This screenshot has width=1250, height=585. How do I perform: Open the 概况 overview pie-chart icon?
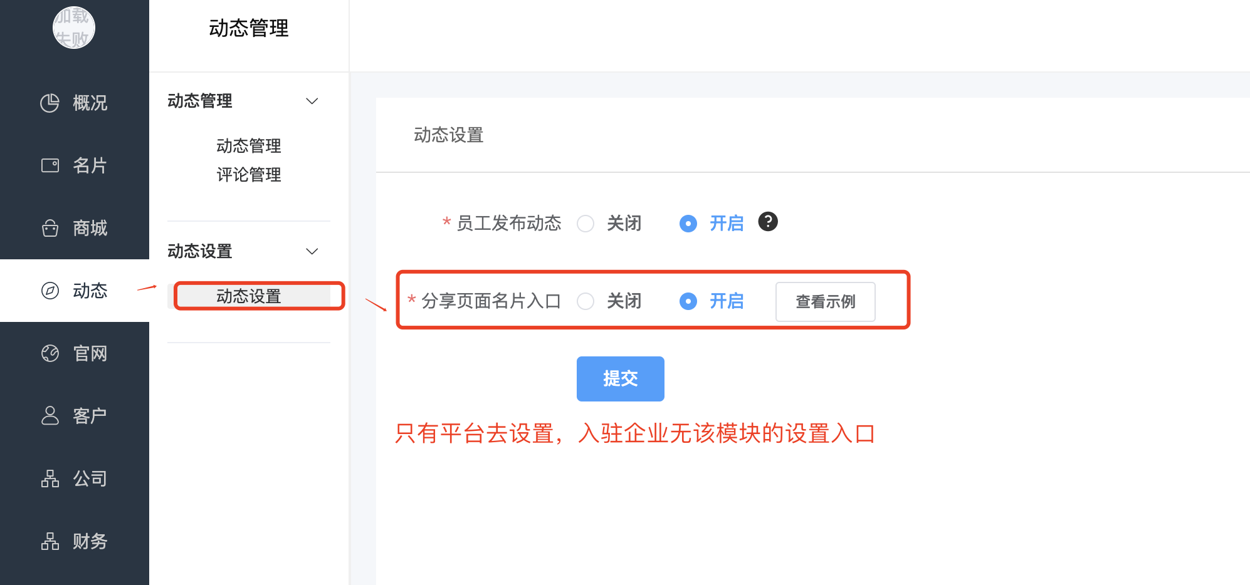pos(50,103)
